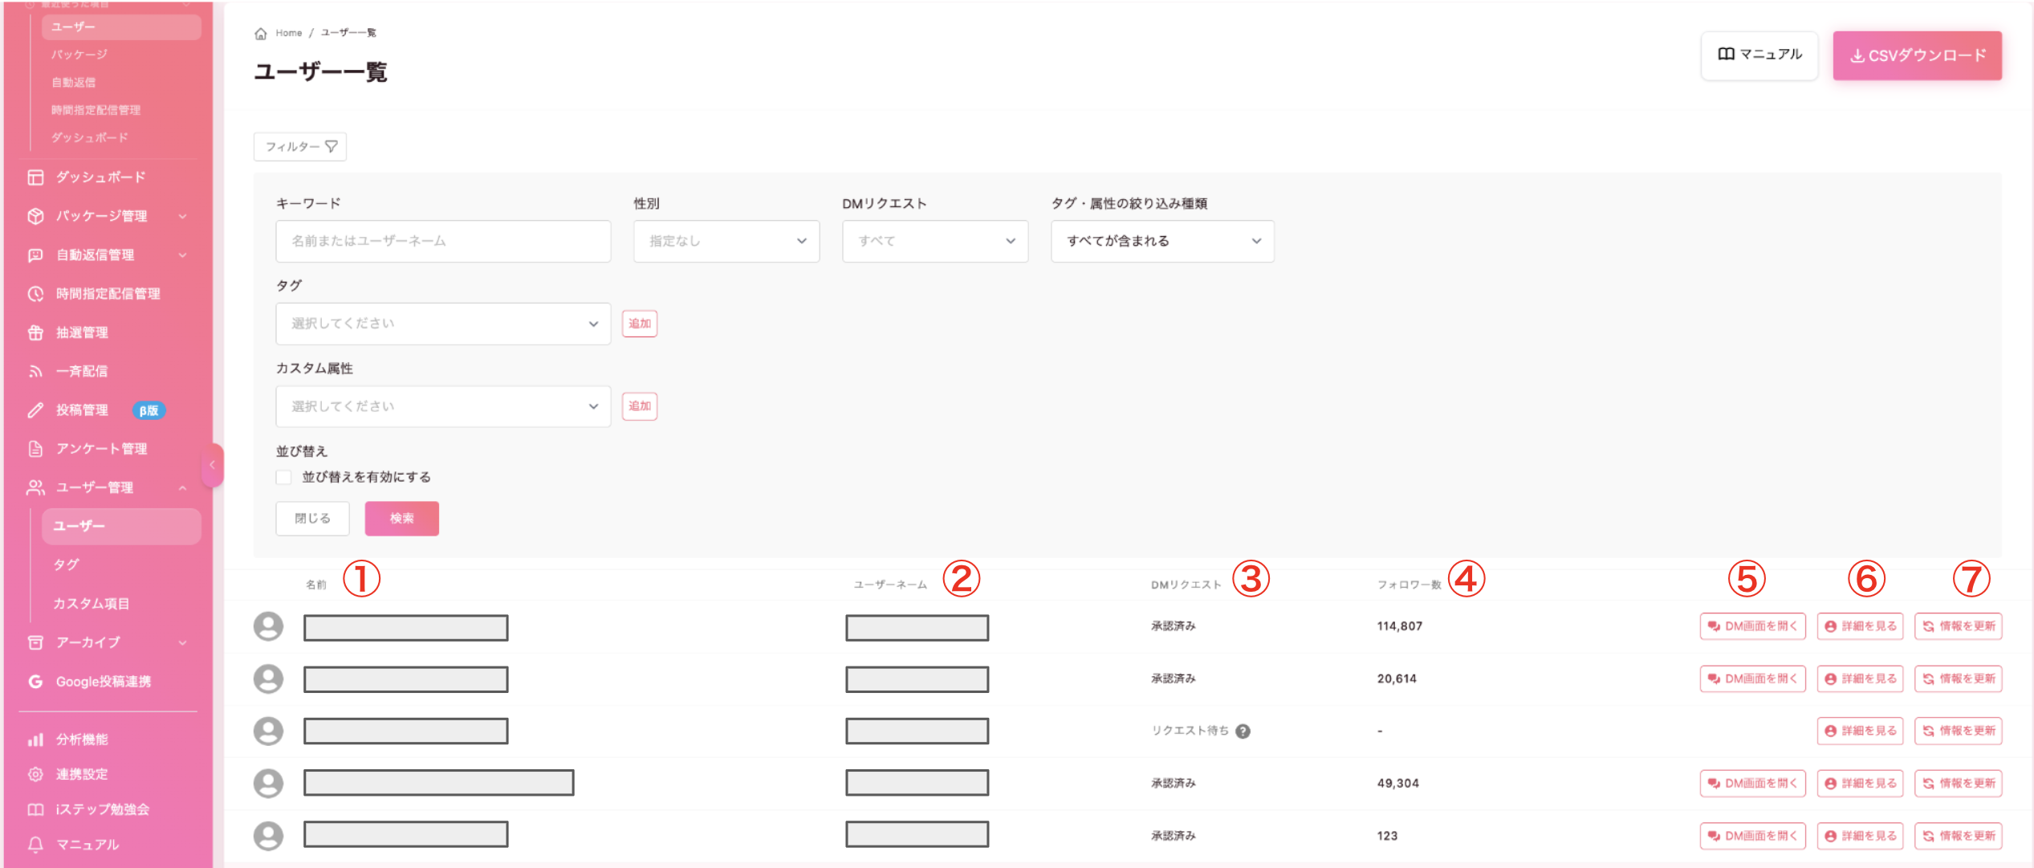
Task: Click the CSVダウンロード button
Action: (x=1917, y=55)
